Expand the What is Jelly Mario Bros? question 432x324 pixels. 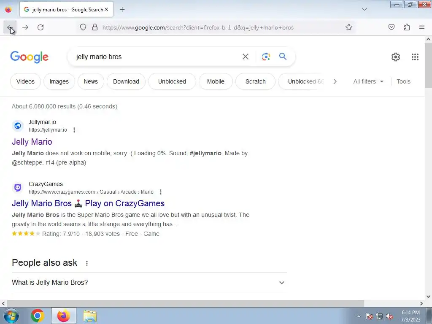click(x=149, y=282)
